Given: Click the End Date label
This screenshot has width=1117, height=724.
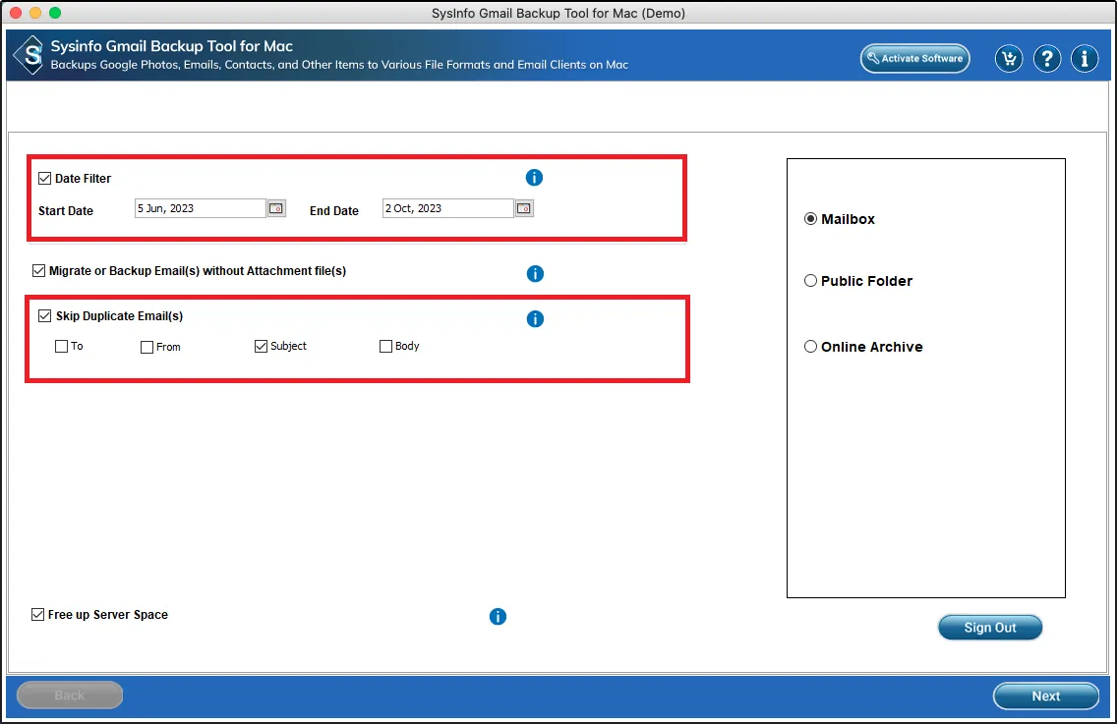Looking at the screenshot, I should [x=334, y=211].
